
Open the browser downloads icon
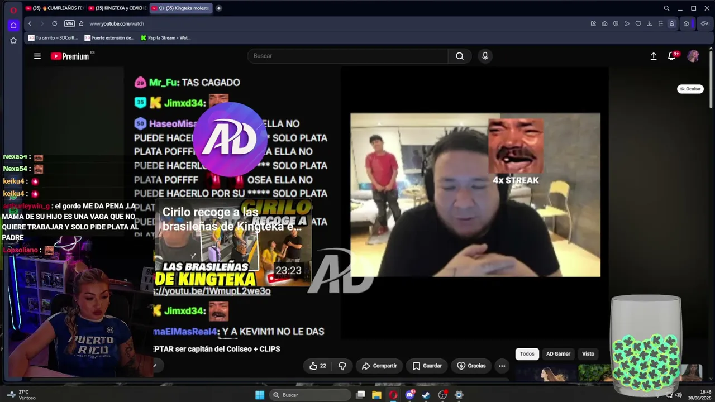coord(649,23)
